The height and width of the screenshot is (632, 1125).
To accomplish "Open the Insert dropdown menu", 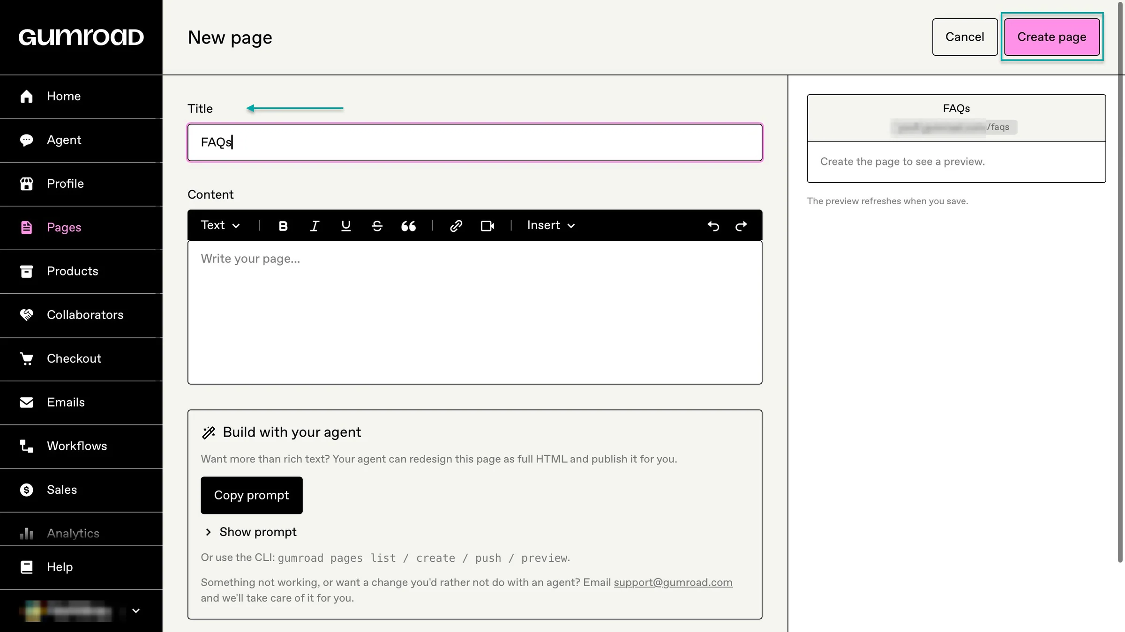I will coord(551,225).
